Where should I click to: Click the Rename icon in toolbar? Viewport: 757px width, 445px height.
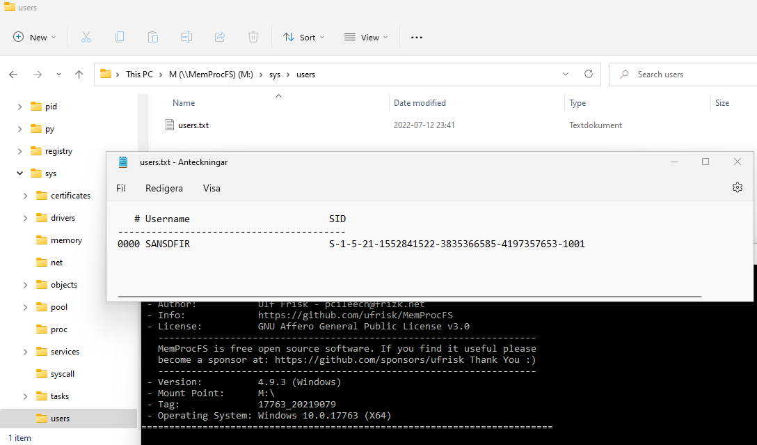click(x=186, y=38)
